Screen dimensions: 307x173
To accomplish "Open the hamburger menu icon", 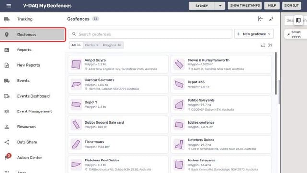I will point(9,6).
